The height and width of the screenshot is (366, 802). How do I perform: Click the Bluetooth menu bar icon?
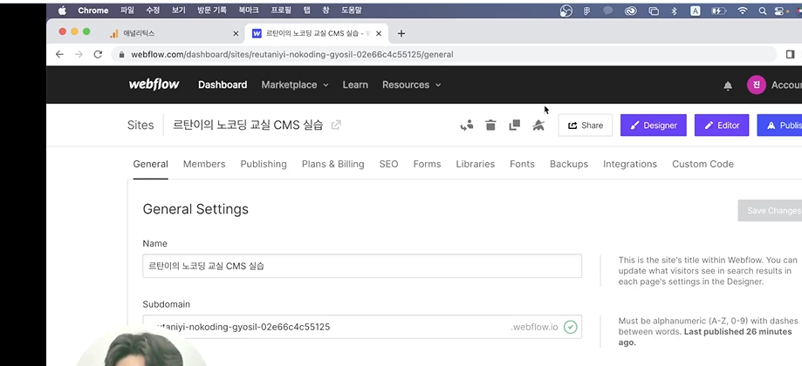[674, 10]
